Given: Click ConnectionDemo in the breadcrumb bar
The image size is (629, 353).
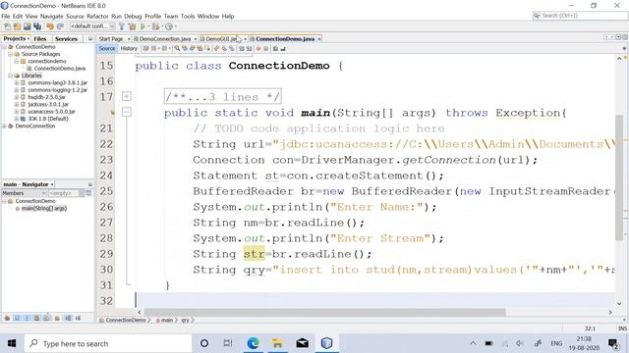Looking at the screenshot, I should click(x=126, y=321).
